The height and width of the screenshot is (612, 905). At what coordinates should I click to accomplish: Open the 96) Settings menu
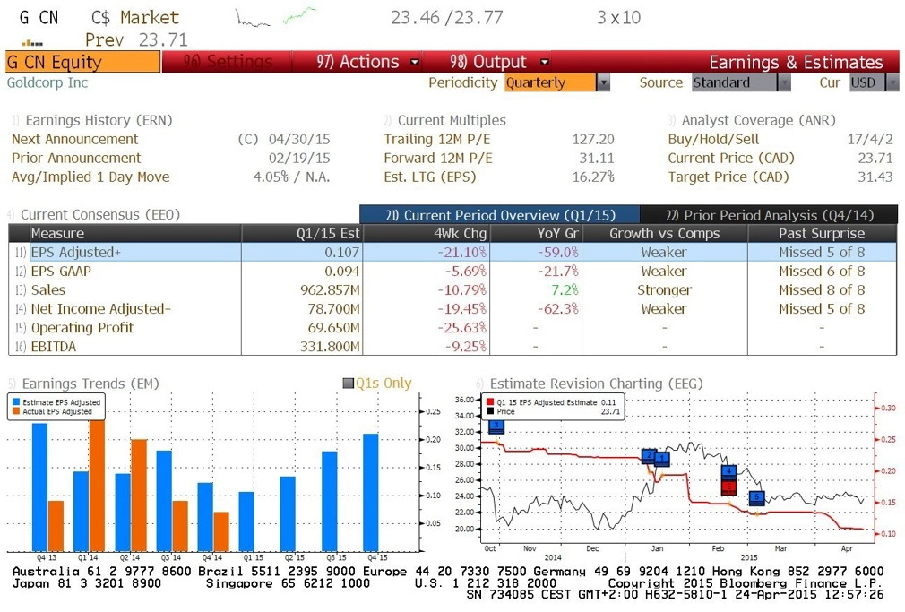click(x=228, y=61)
